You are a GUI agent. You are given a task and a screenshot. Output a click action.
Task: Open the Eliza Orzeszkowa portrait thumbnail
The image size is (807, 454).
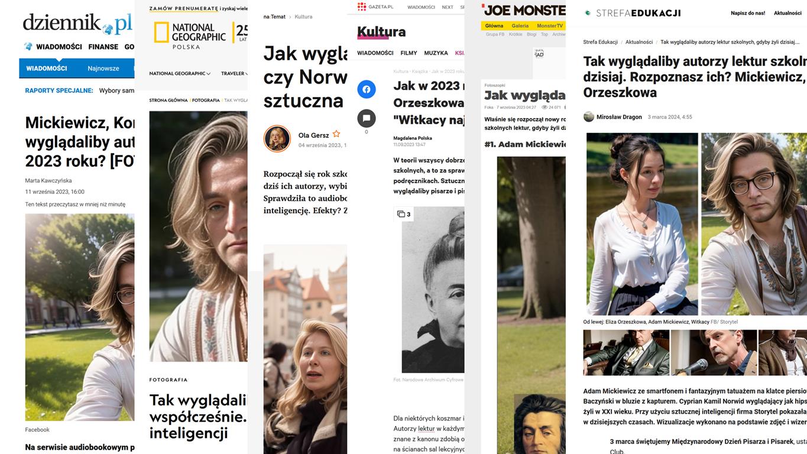642,223
